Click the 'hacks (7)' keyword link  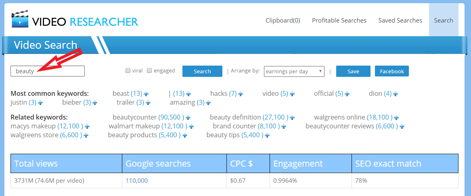tap(224, 94)
